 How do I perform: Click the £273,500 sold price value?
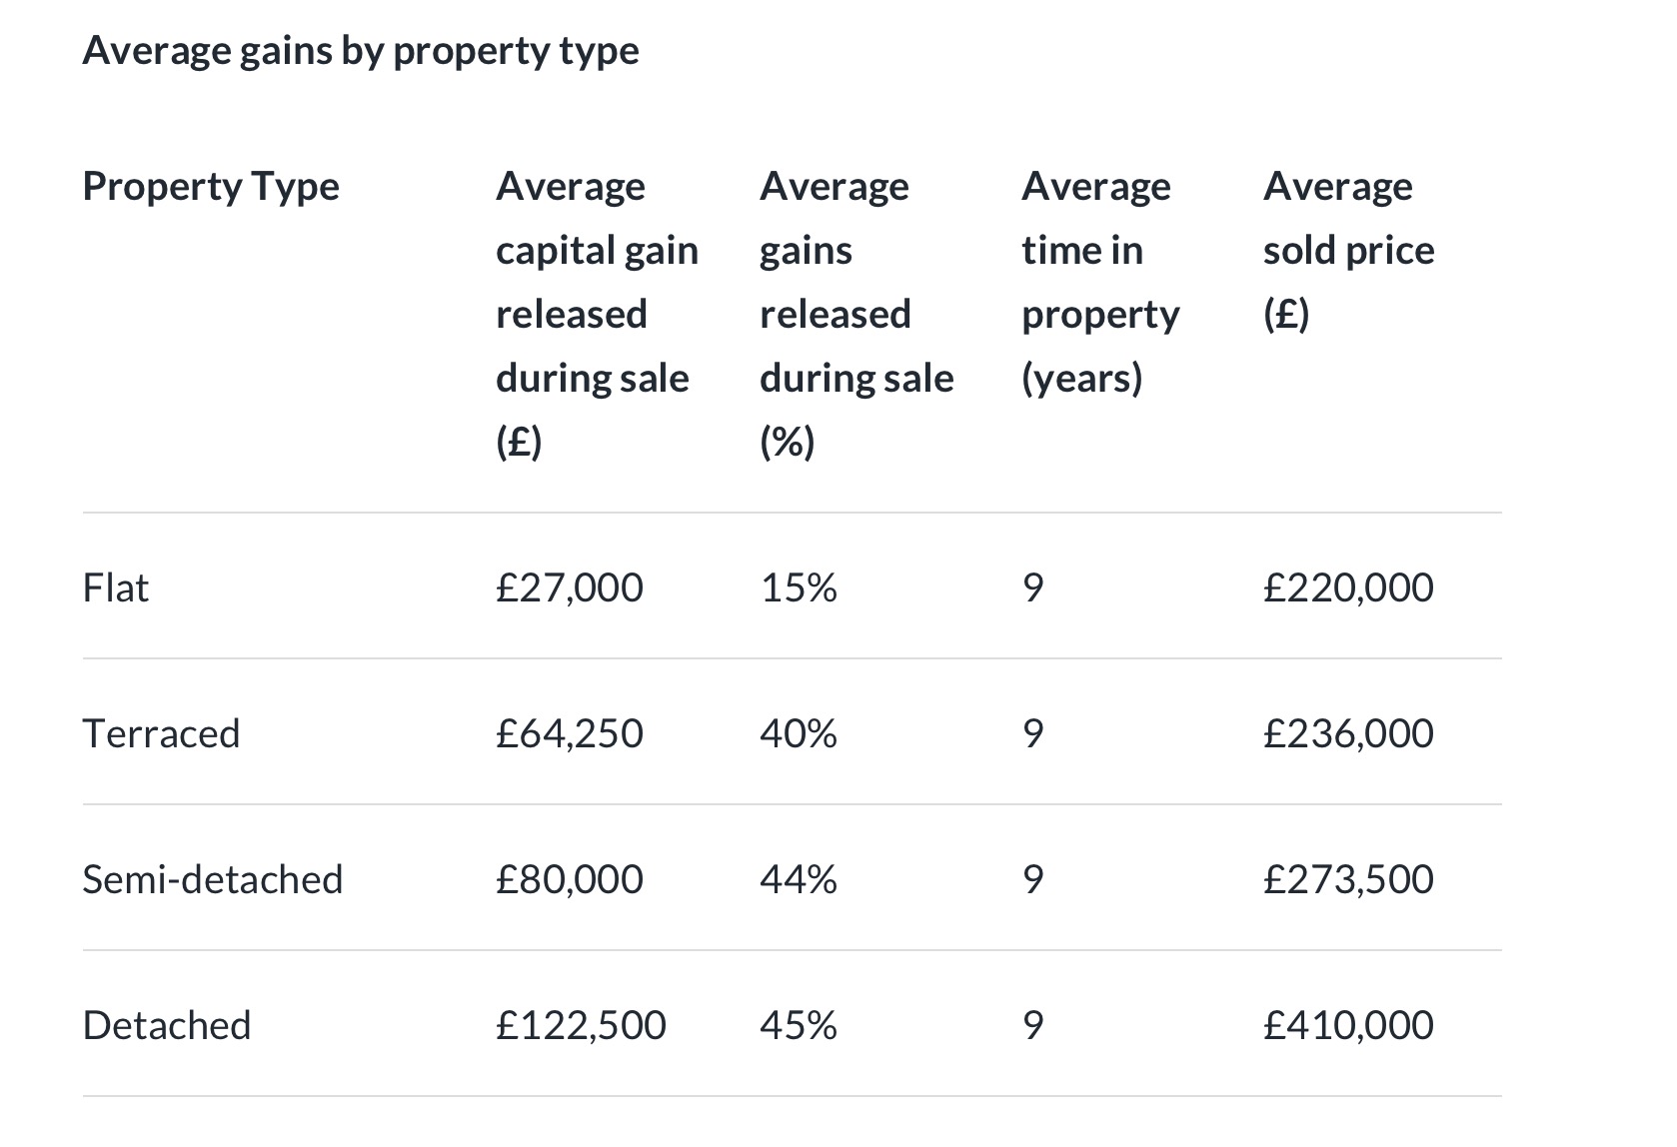pyautogui.click(x=1348, y=879)
